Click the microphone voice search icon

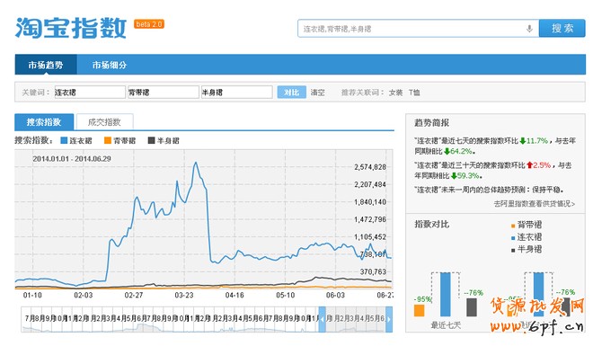(529, 29)
